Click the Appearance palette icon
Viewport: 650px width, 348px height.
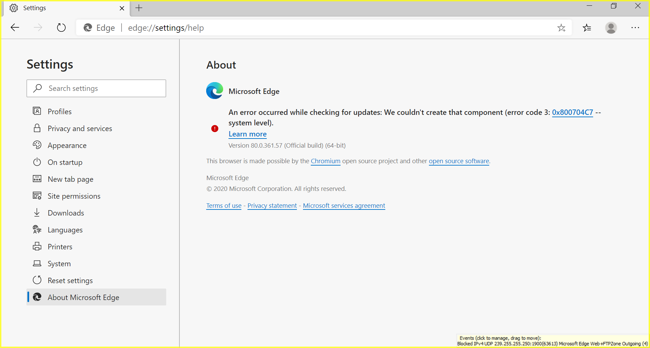click(x=37, y=145)
